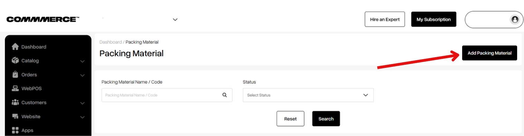This screenshot has width=524, height=136.
Task: Open the user profile avatar icon
Action: 515,20
